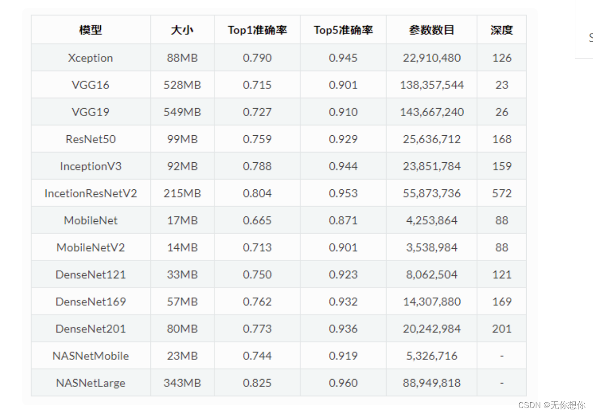This screenshot has width=593, height=414.
Task: Select the MobileNetV2 model name cell
Action: click(90, 247)
